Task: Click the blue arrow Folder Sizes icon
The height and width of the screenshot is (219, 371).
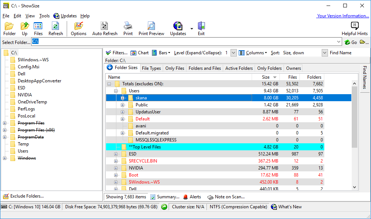Action: 110,68
